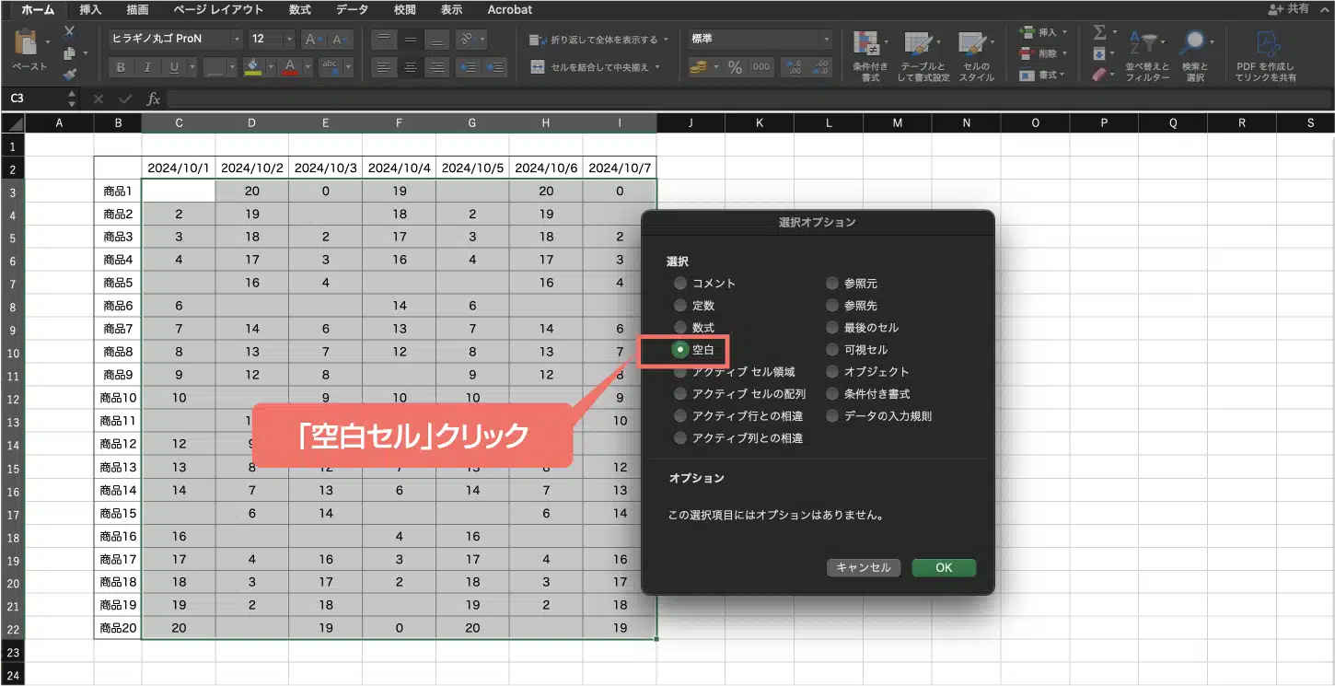Click セルを結合して中央揃え merge button
Viewport: 1335px width, 686px height.
595,67
